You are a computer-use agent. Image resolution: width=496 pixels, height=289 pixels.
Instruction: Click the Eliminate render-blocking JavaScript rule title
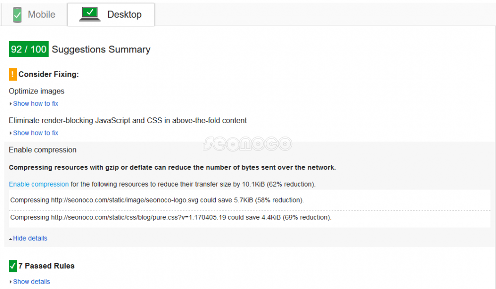(127, 120)
